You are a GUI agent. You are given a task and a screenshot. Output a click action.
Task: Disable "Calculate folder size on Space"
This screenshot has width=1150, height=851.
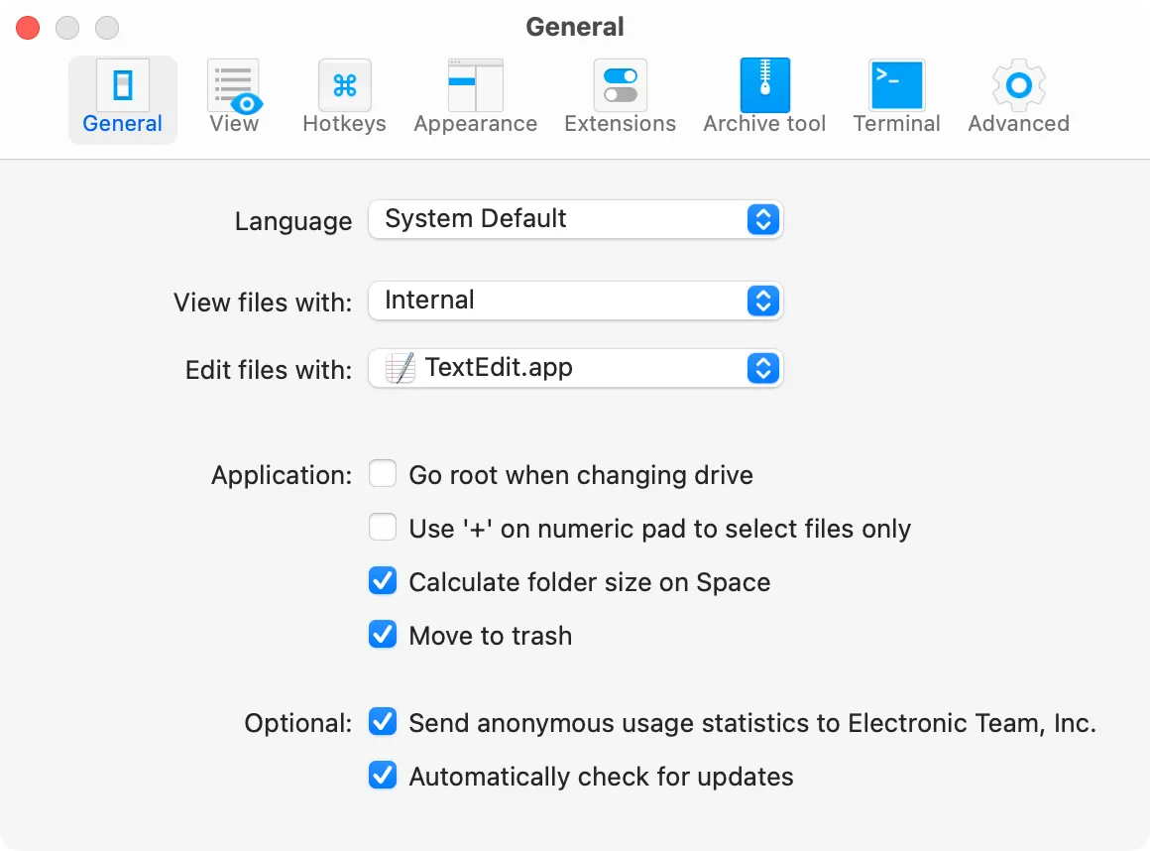tap(383, 580)
